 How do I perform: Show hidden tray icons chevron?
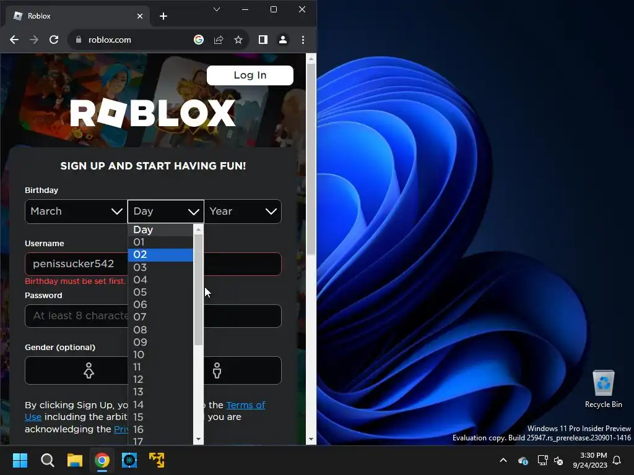click(x=503, y=460)
